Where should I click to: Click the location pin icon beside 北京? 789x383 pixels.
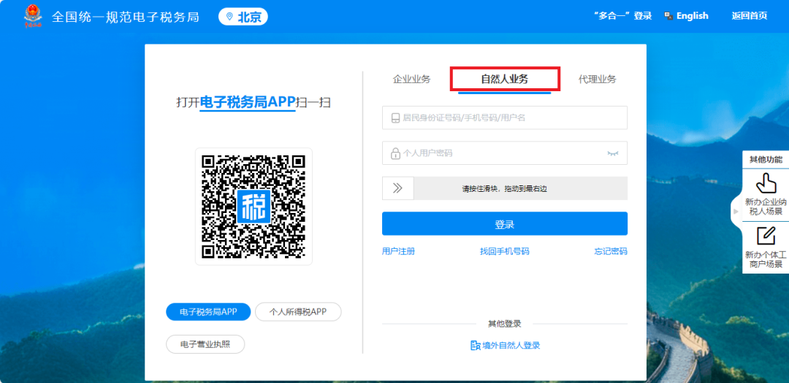click(x=230, y=17)
